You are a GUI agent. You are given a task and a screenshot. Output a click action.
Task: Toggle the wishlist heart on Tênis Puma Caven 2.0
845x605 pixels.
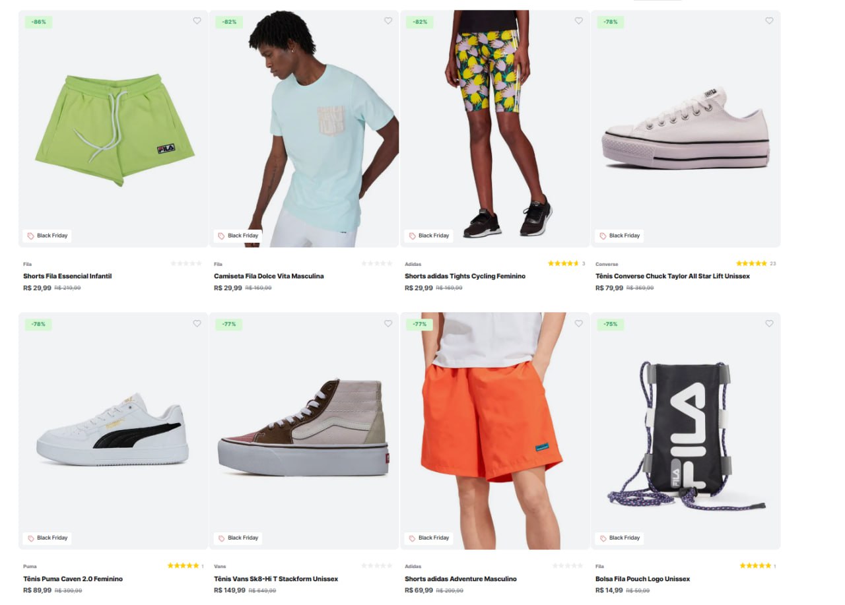click(197, 323)
